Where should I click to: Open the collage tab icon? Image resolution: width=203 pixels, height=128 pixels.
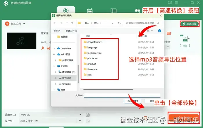pyautogui.click(x=114, y=11)
